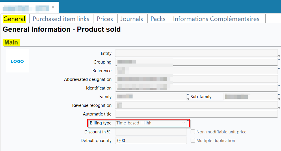This screenshot has width=281, height=151.
Task: Click the Default quantity field showing 0,00
Action: tap(151, 141)
